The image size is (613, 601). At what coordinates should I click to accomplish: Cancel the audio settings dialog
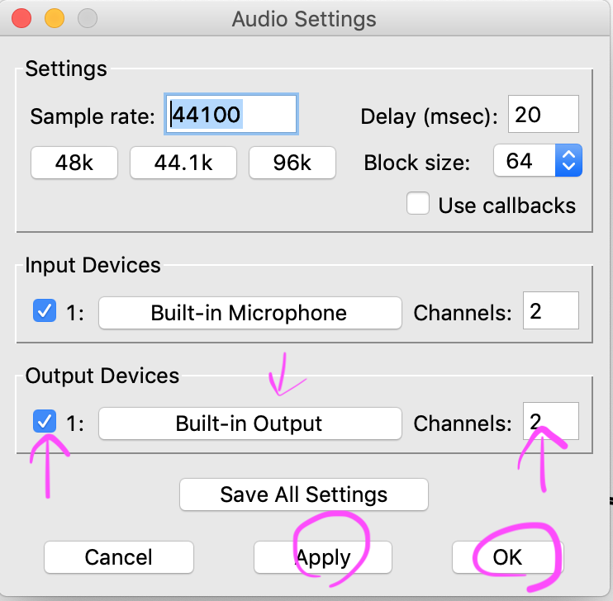(119, 557)
